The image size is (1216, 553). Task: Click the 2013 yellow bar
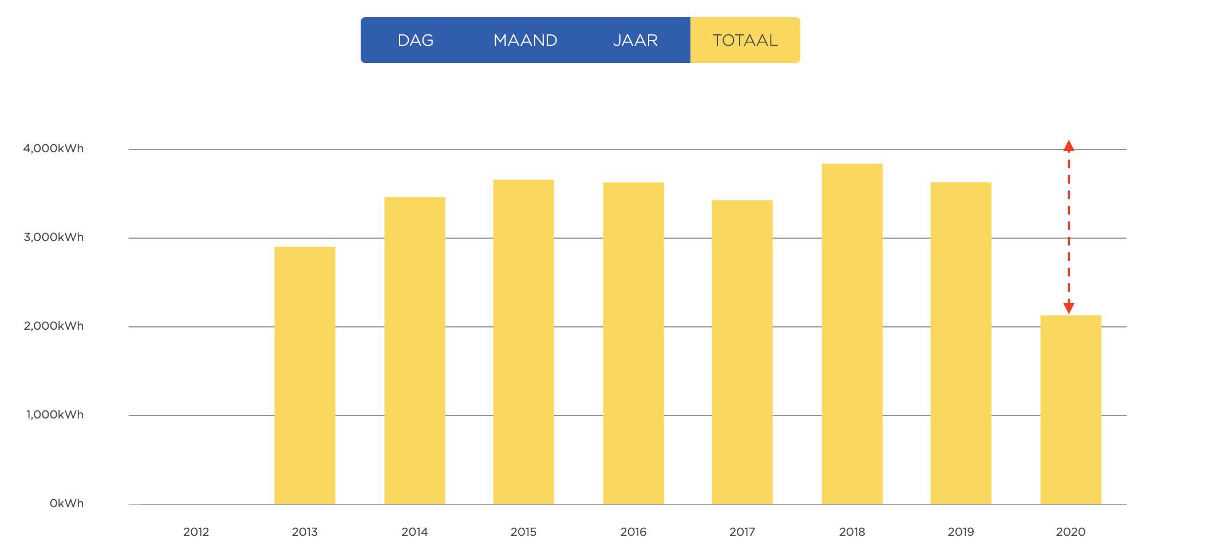[305, 375]
